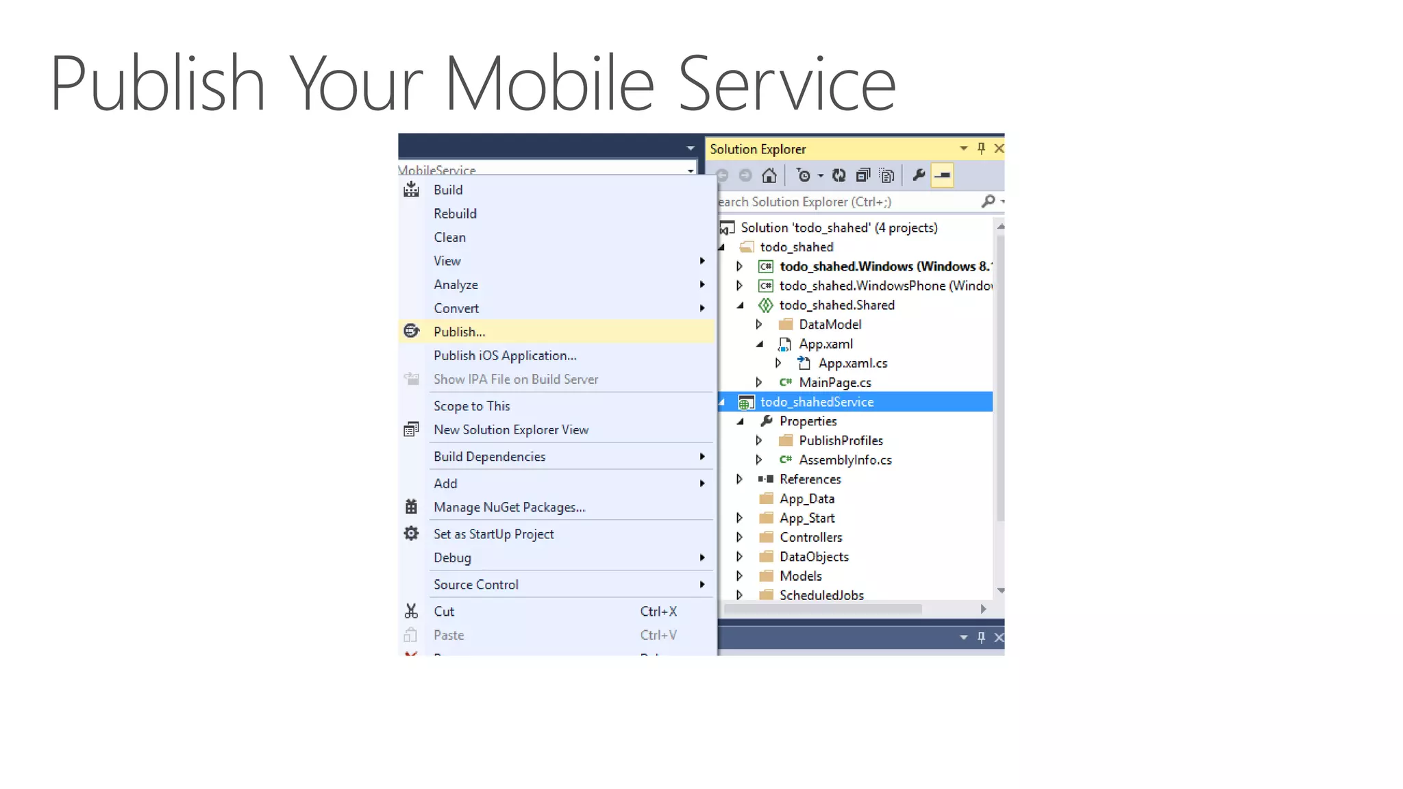
Task: Click the Collapse All icon
Action: click(x=863, y=176)
